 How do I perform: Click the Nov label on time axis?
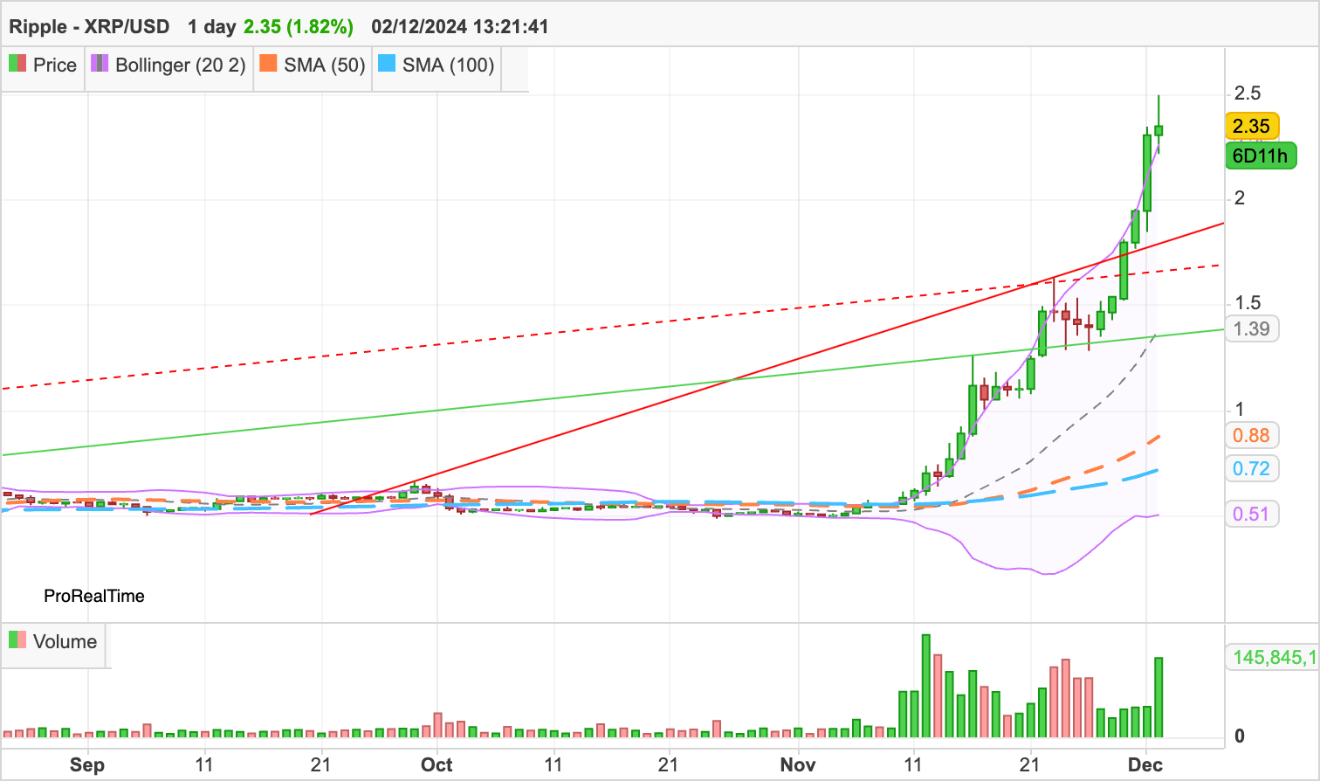click(x=798, y=765)
